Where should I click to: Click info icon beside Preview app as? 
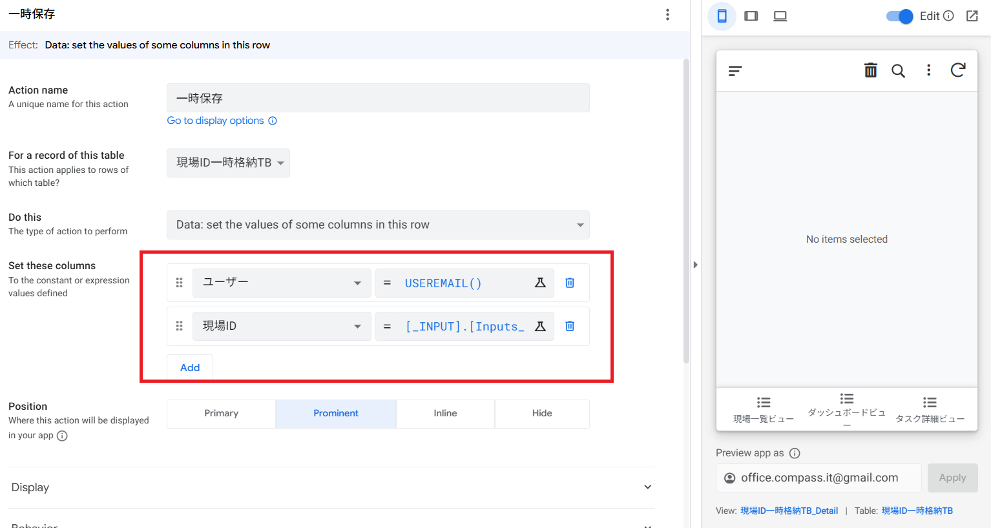(x=795, y=453)
